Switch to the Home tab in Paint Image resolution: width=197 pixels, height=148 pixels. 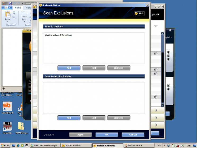18,8
